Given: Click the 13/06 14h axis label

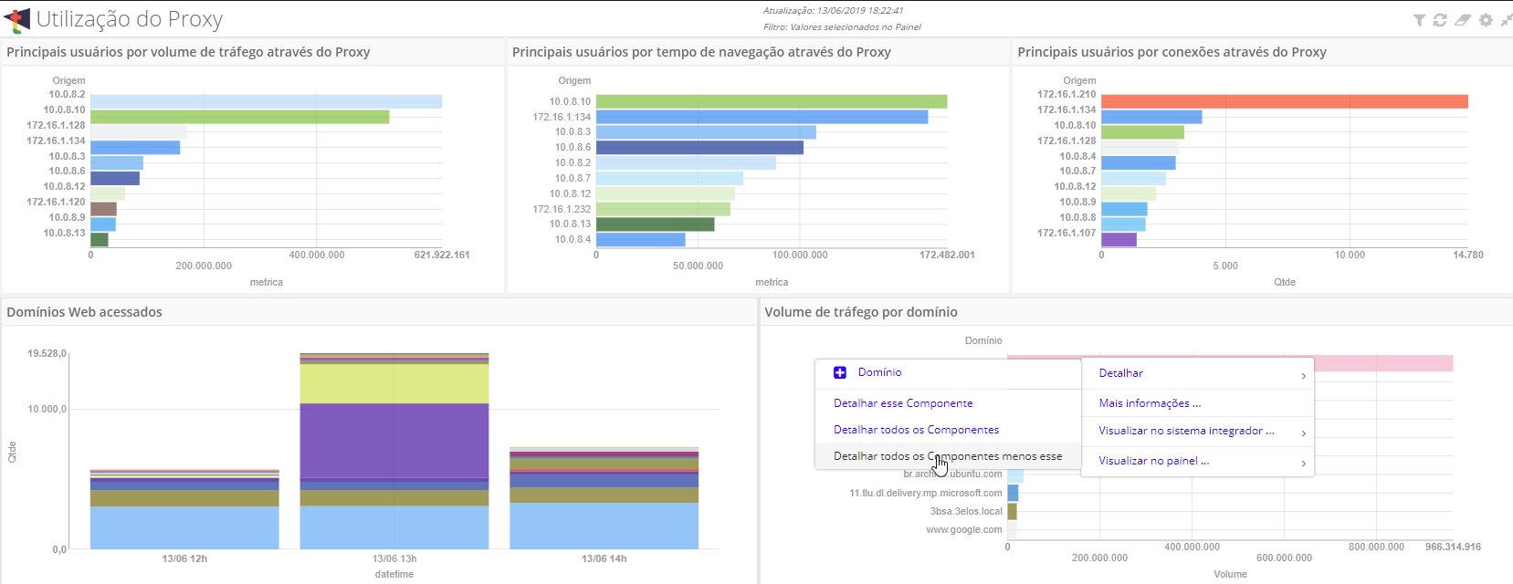Looking at the screenshot, I should pos(604,558).
